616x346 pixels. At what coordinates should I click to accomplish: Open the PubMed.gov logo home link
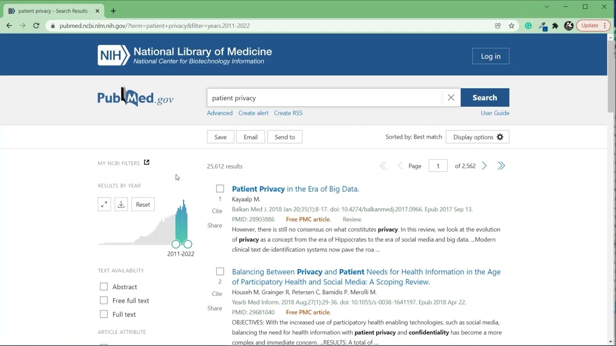click(x=135, y=98)
